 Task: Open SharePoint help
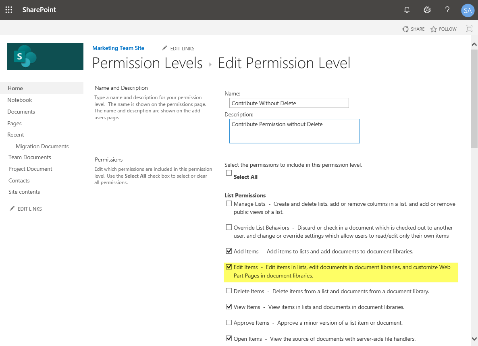447,10
